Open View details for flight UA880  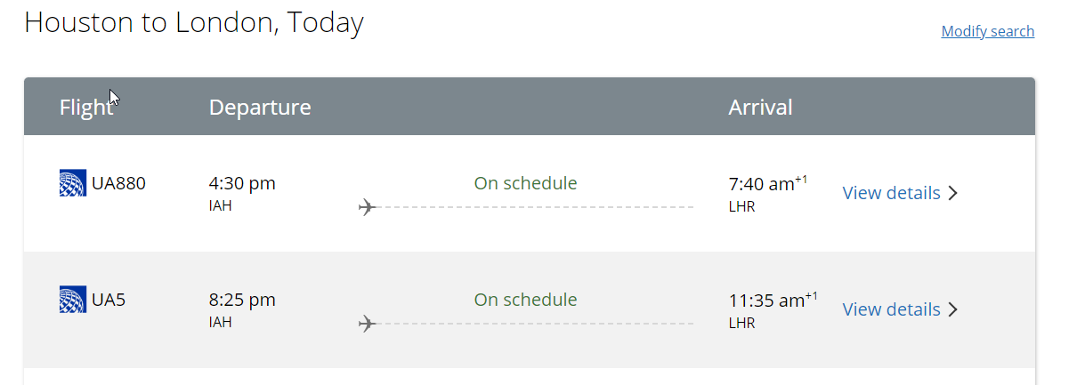891,193
